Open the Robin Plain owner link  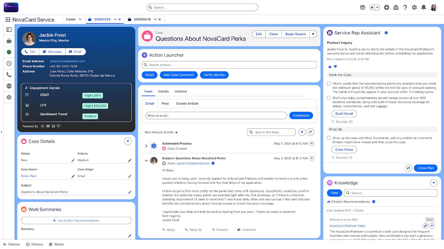pos(29,176)
